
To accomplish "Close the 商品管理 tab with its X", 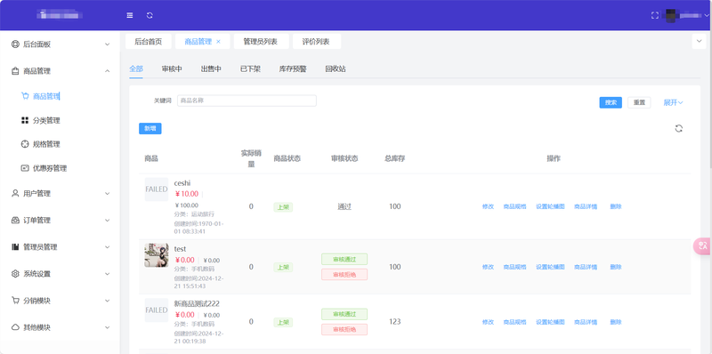I will coord(218,42).
